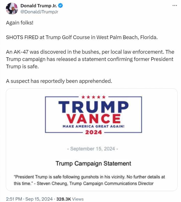Click the profile avatar photo
Screen dimensions: 181x202
tap(12, 9)
